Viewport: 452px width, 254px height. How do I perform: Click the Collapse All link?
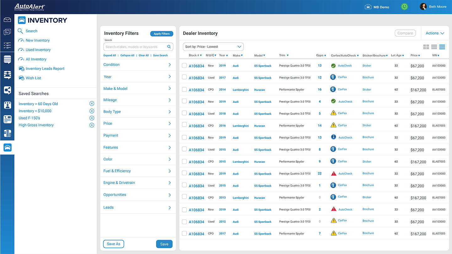pyautogui.click(x=127, y=56)
